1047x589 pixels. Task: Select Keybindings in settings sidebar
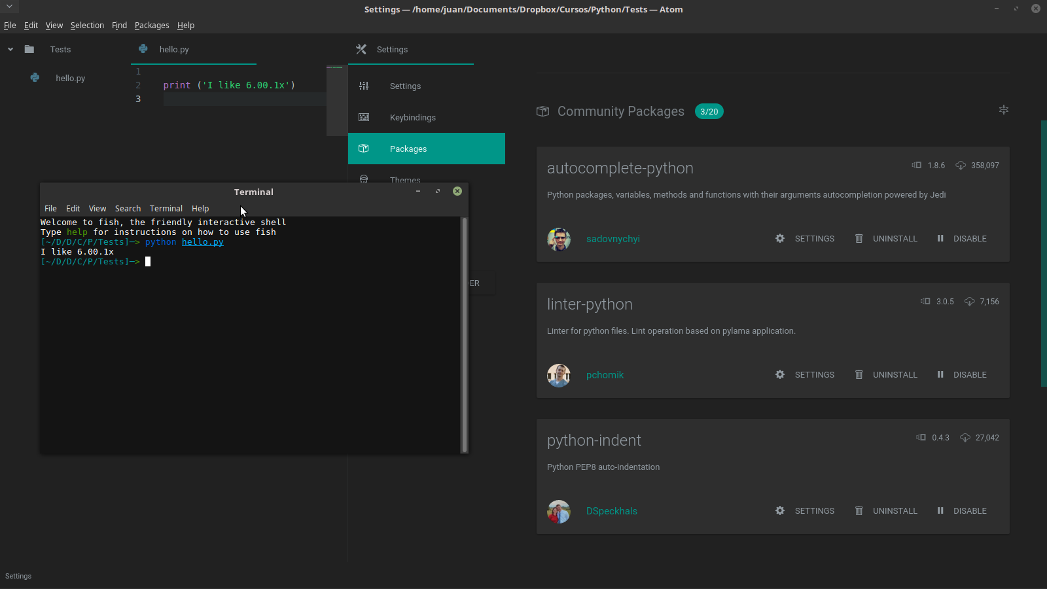[x=427, y=117]
